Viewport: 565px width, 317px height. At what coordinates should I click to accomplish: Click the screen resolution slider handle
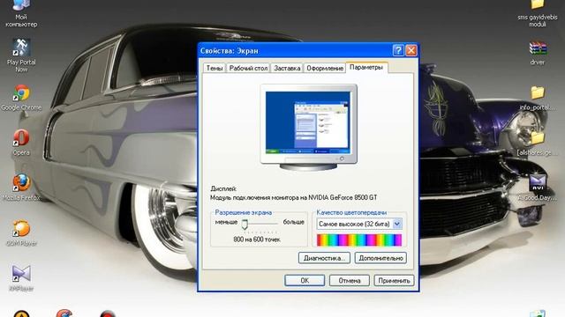pyautogui.click(x=245, y=225)
